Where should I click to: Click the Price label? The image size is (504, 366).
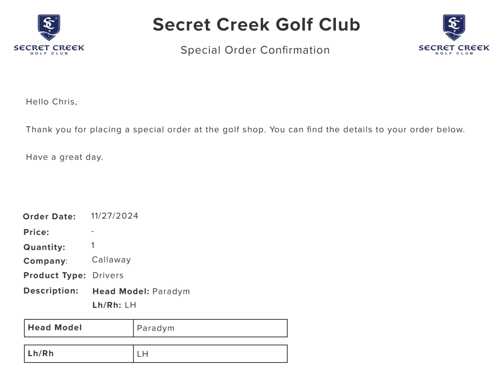coord(36,232)
